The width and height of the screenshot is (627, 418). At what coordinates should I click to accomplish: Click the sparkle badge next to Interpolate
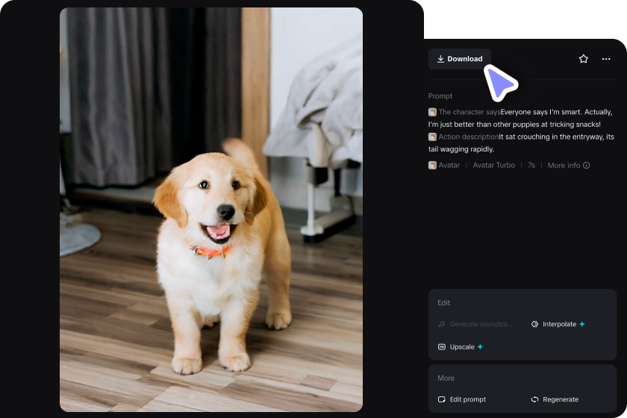(582, 324)
